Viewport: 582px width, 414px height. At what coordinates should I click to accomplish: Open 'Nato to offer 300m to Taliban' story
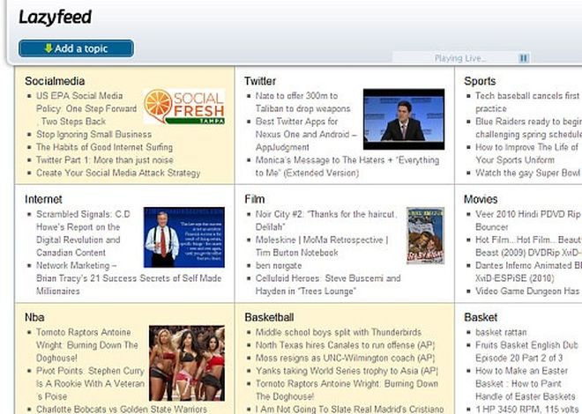(x=302, y=102)
